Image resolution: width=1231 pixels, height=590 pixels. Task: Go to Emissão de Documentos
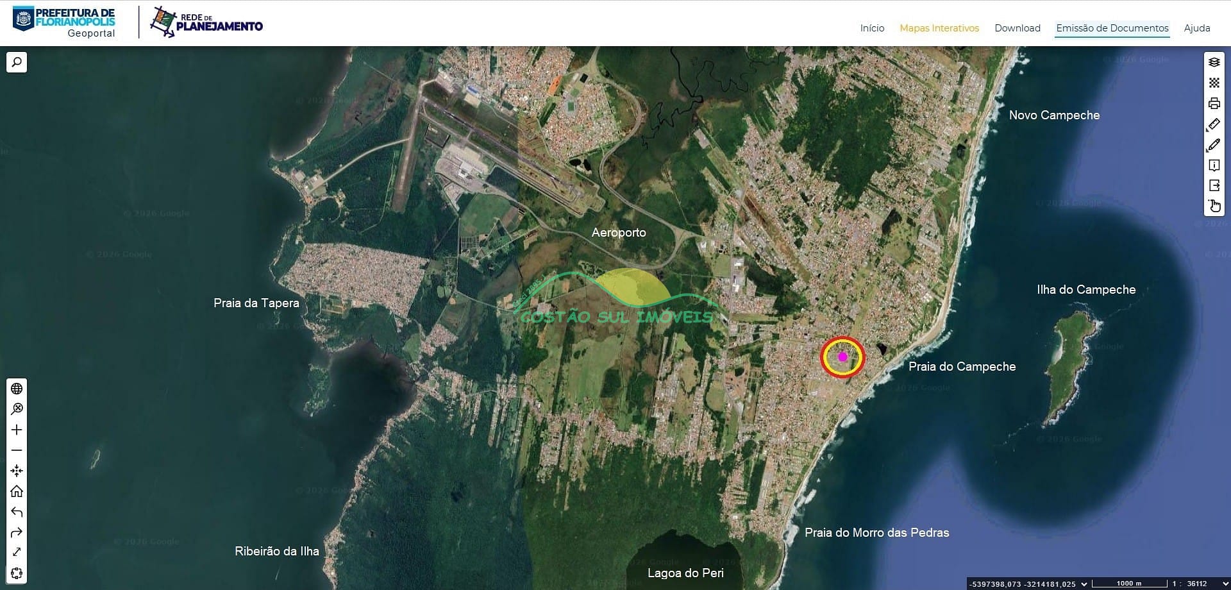point(1112,28)
